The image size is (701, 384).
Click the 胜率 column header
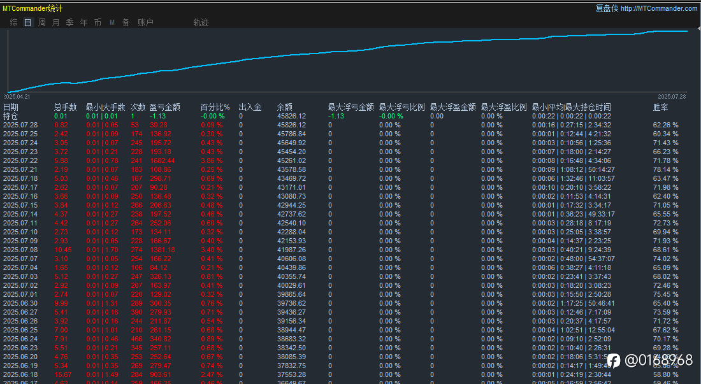tap(660, 108)
